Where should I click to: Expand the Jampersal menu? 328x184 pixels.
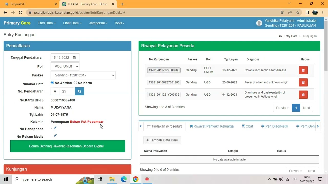tap(98, 23)
